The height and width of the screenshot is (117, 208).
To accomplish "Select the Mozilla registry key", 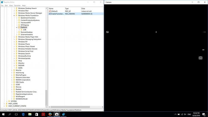I will tap(18, 70).
